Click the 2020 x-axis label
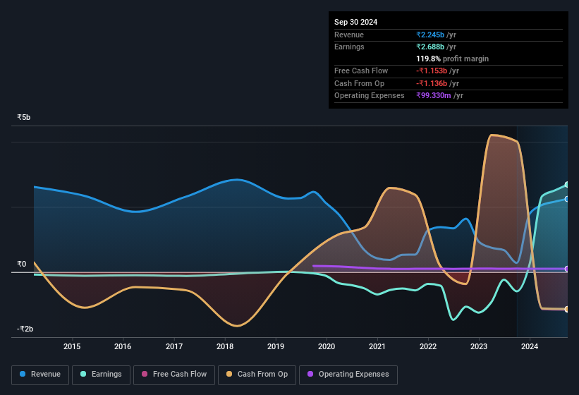Screen dimensions: 579x395 327,346
